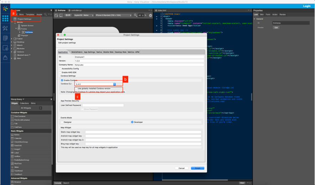Click the round down-arrow icon in canvas toolbar

(150, 15)
